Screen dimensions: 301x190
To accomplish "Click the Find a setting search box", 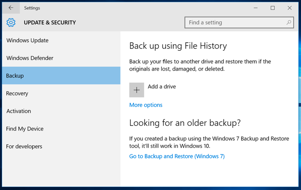I will click(239, 23).
